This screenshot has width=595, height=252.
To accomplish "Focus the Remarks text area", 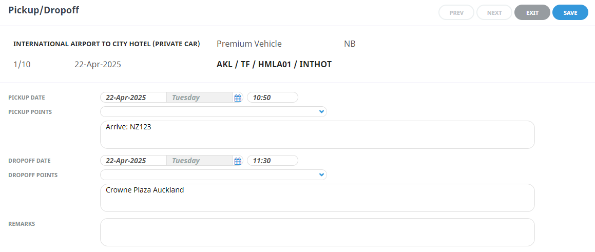I will pyautogui.click(x=317, y=232).
